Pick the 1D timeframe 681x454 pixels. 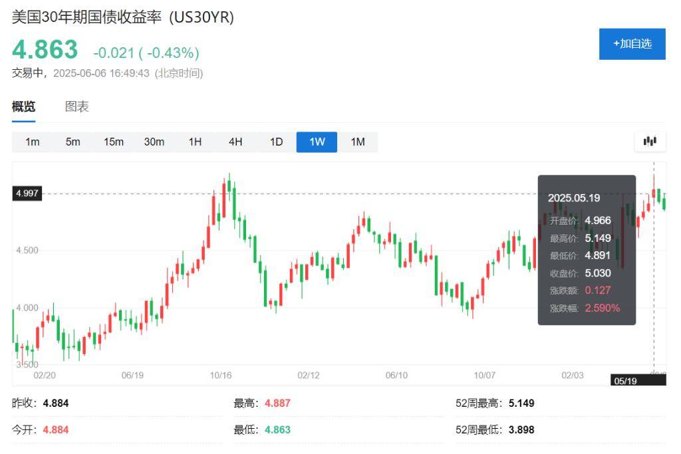[x=276, y=142]
